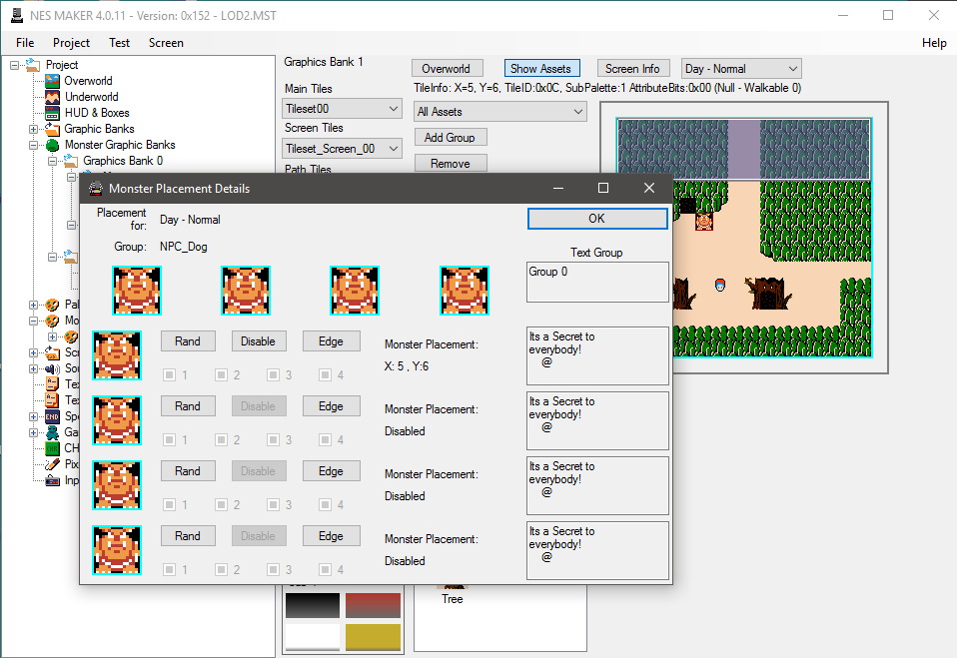Click the Monster Graphic Banks green icon
The height and width of the screenshot is (658, 957).
coord(53,145)
